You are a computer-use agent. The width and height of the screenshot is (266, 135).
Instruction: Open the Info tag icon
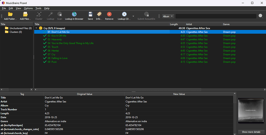point(99,14)
